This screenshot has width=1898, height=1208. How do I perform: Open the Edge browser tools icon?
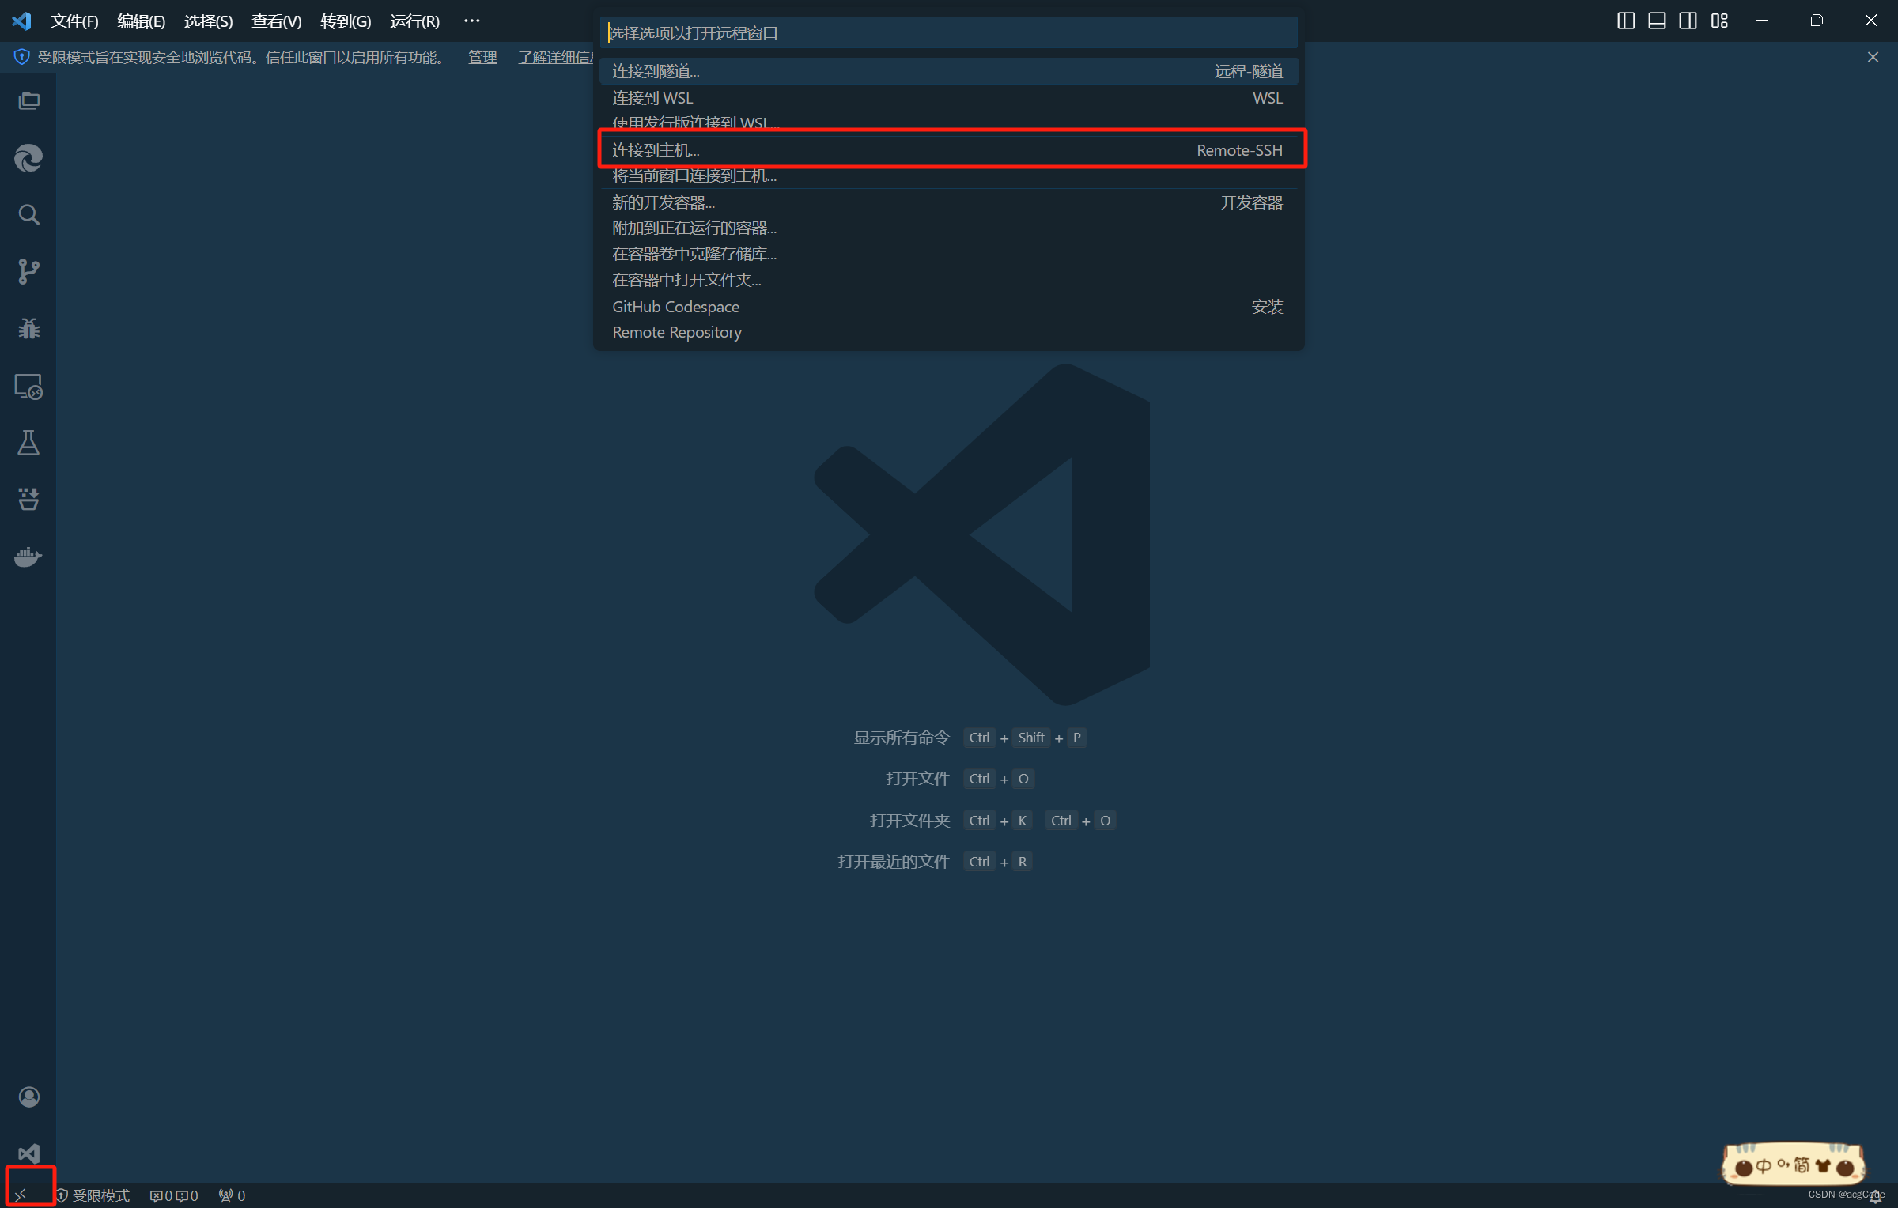pos(28,158)
